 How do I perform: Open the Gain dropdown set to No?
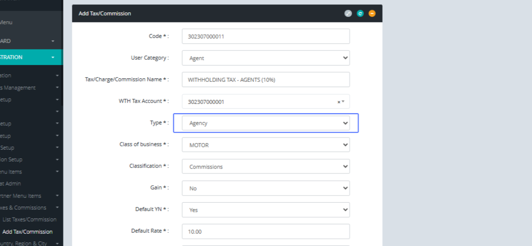click(266, 188)
